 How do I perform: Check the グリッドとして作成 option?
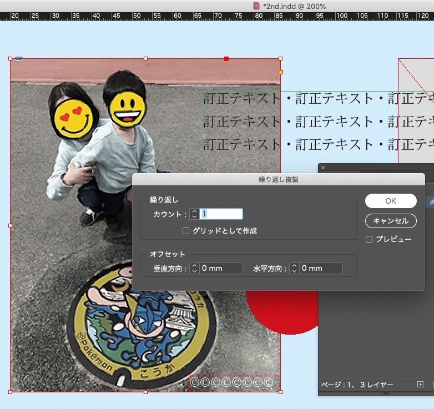coord(186,231)
